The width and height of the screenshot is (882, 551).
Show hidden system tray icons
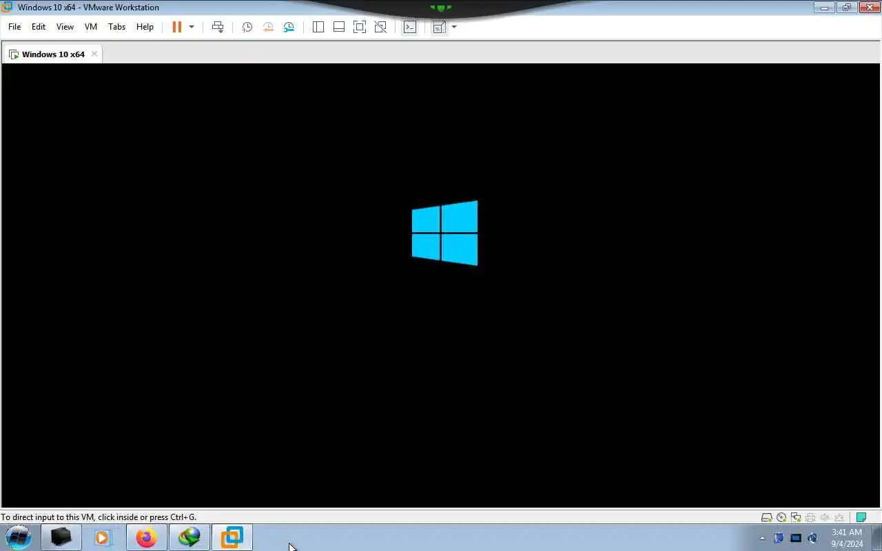pos(762,538)
